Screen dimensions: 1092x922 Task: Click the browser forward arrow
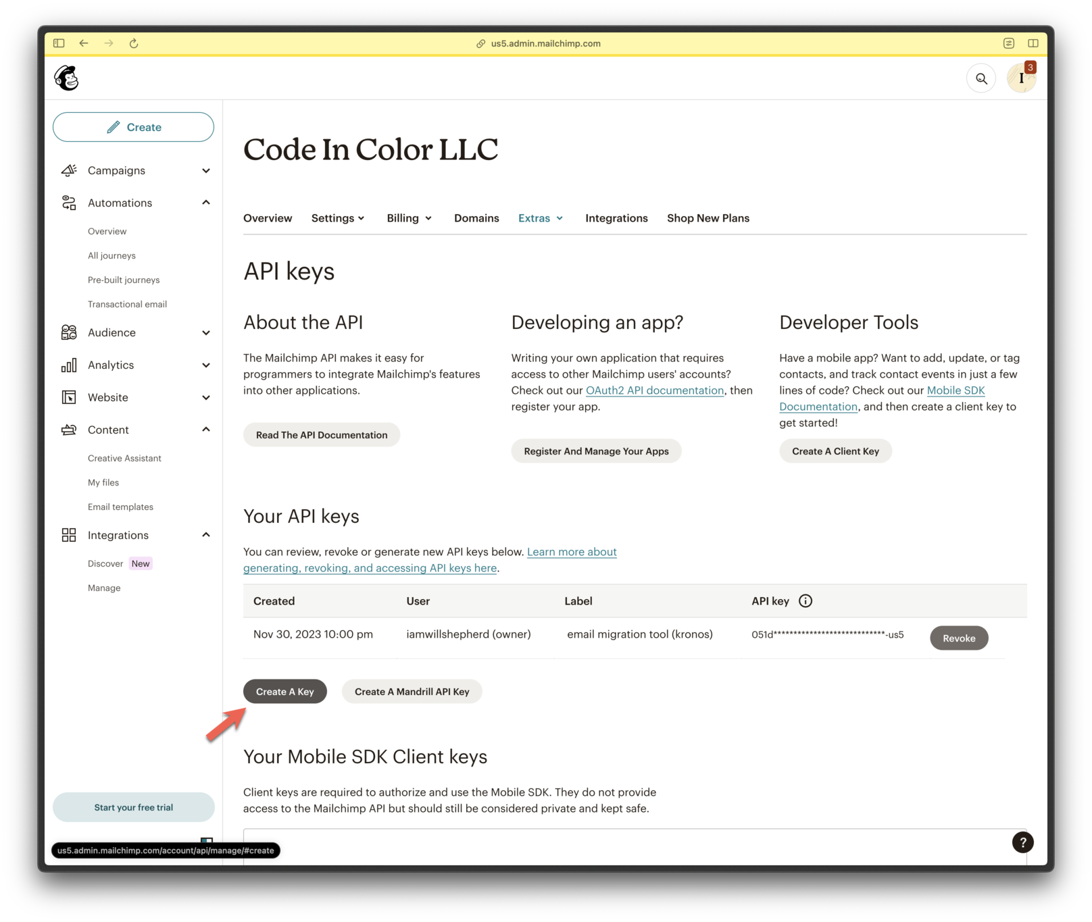109,43
